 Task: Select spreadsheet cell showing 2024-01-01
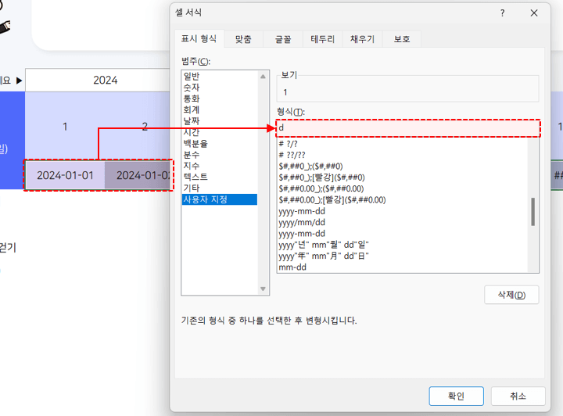65,175
